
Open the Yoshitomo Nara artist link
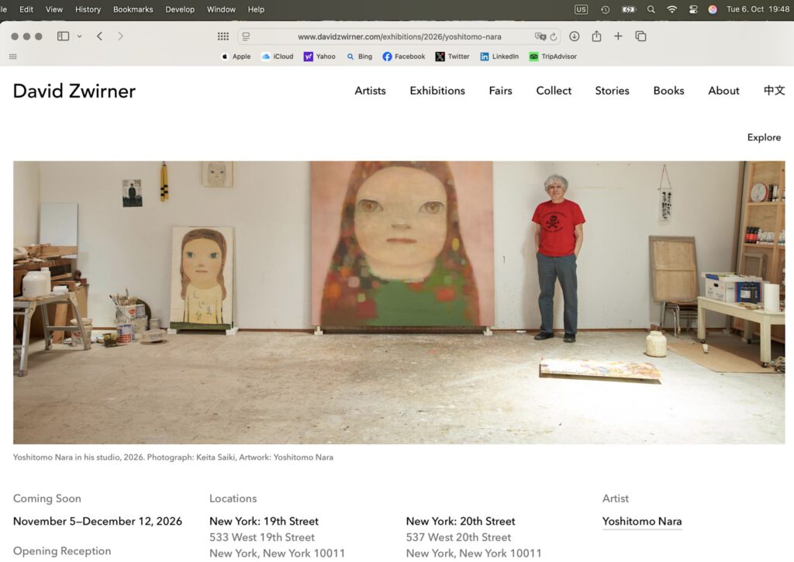642,521
